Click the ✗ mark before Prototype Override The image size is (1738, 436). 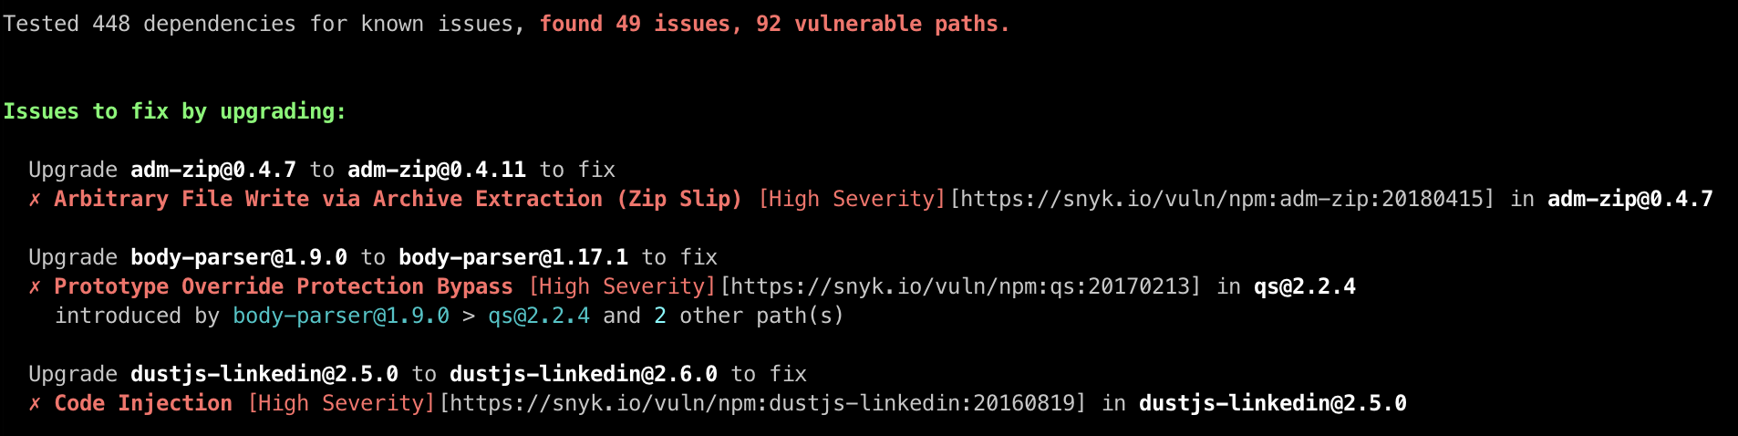tap(35, 287)
